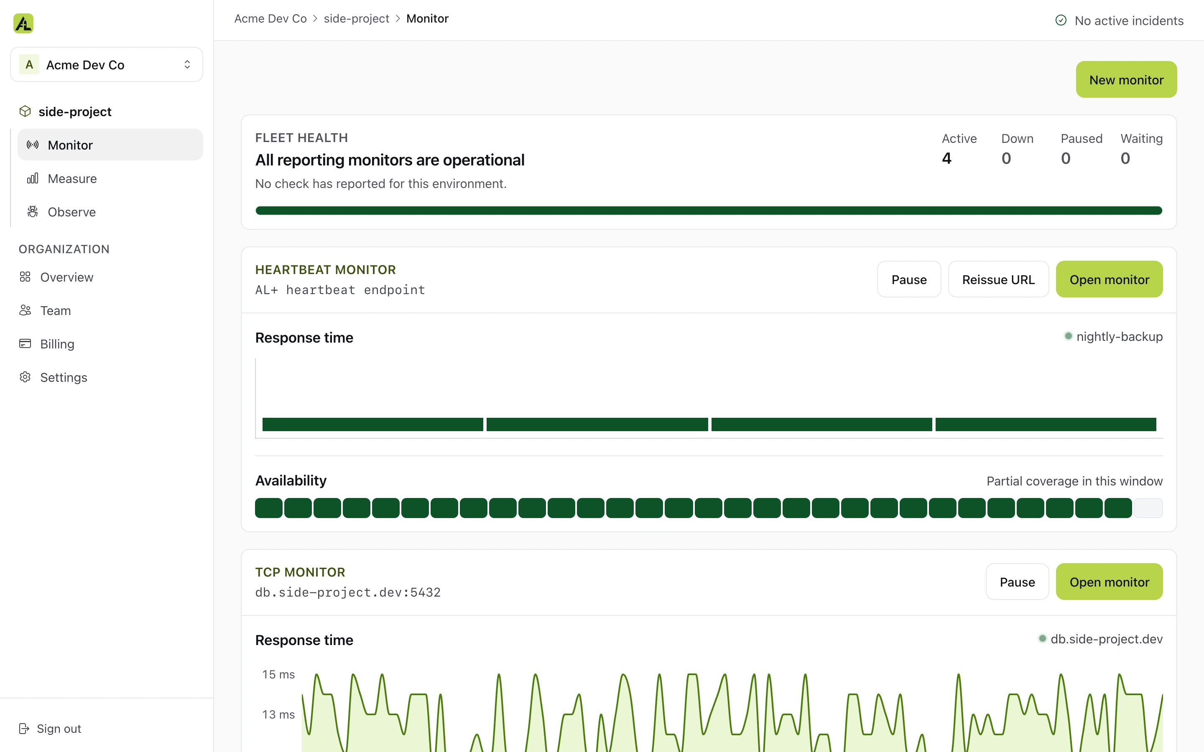
Task: Click the last gray availability block
Action: (x=1148, y=508)
